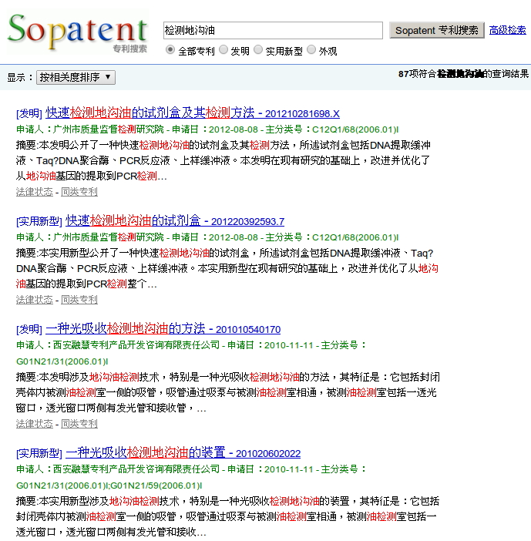Screen dimensions: 531x541
Task: Open 同类专利 for the second result
Action: tap(79, 300)
